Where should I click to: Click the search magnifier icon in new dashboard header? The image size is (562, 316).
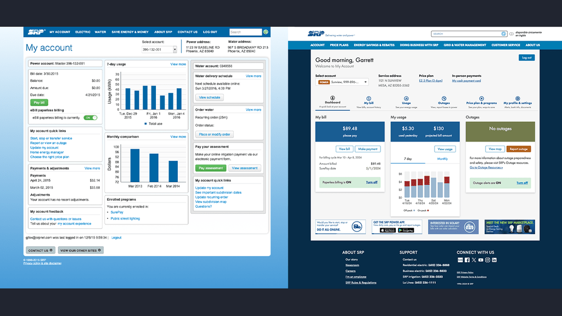pyautogui.click(x=504, y=33)
